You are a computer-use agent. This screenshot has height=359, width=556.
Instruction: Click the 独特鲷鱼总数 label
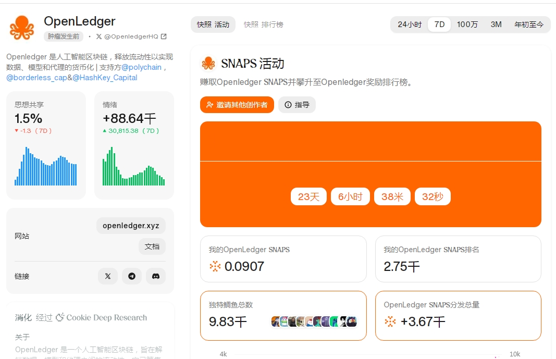coord(231,305)
